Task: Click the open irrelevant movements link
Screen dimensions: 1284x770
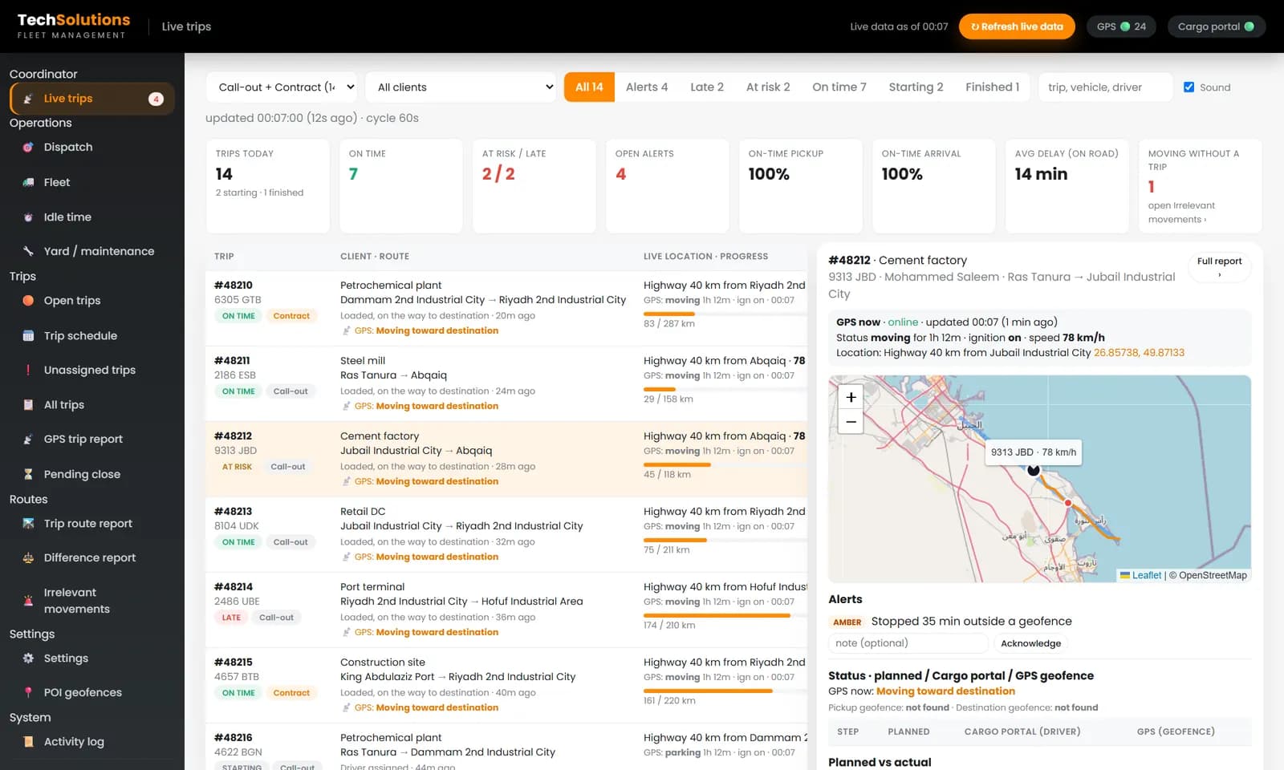Action: [x=1181, y=213]
